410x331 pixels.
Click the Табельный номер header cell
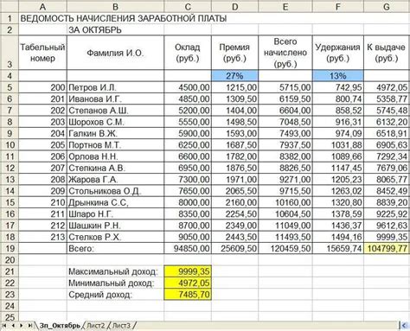click(x=42, y=53)
